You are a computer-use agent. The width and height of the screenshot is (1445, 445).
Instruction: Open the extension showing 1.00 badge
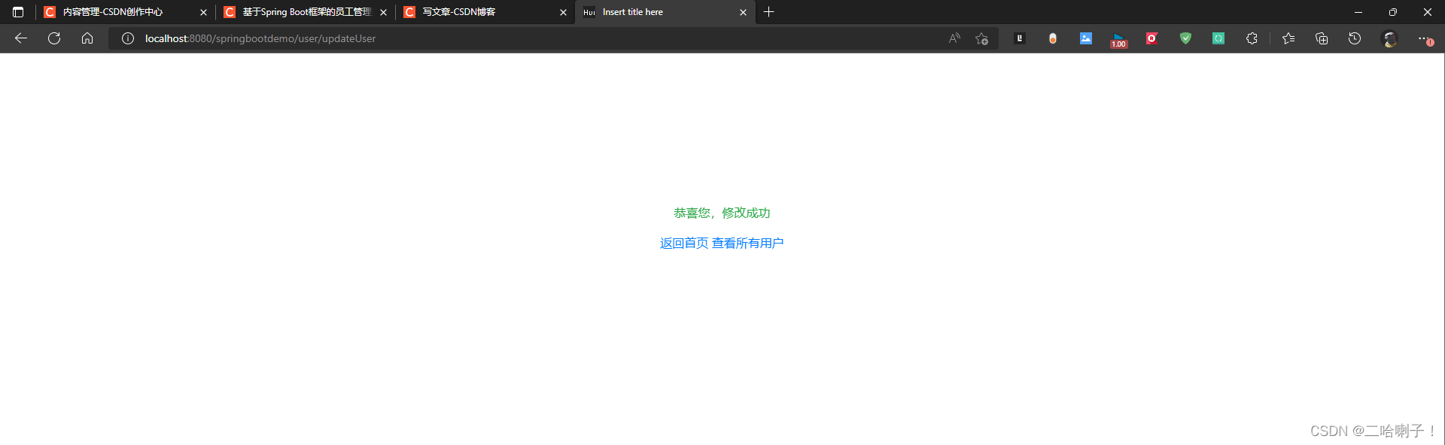pos(1119,40)
